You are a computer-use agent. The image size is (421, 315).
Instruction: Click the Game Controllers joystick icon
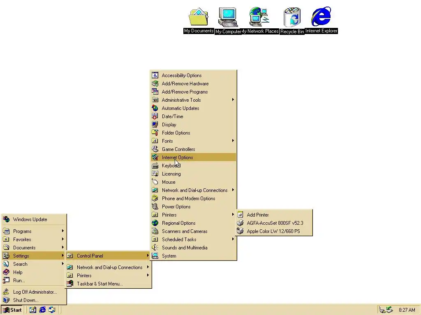[x=155, y=149]
